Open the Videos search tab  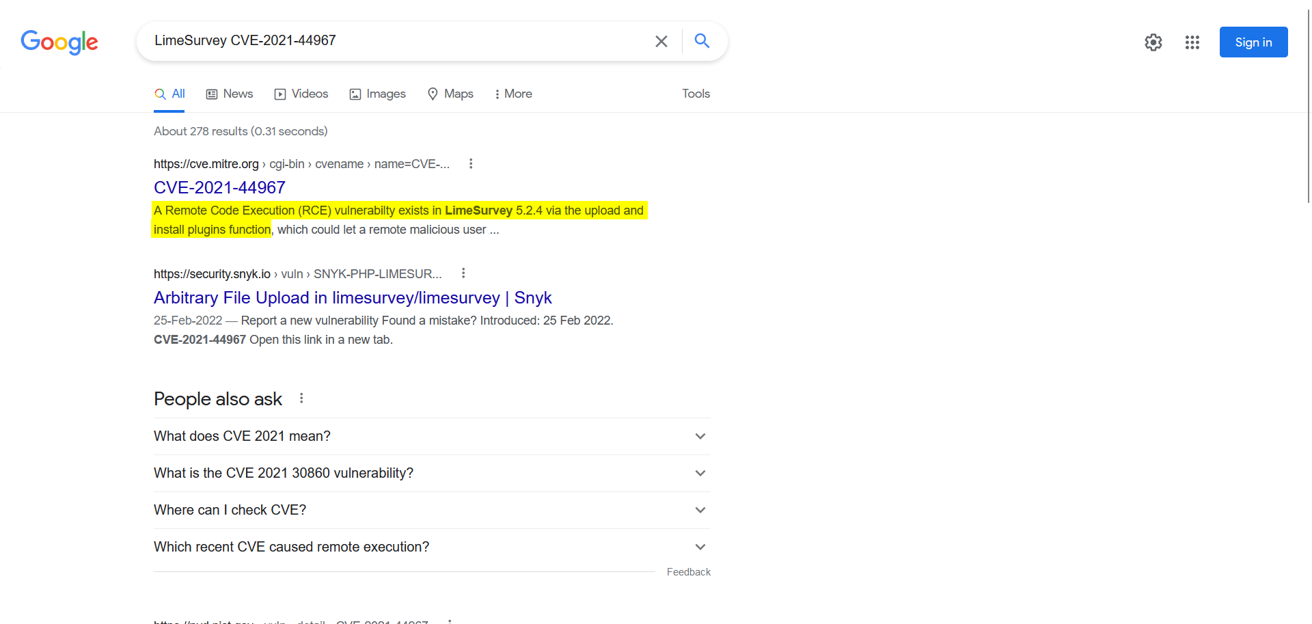coord(301,94)
